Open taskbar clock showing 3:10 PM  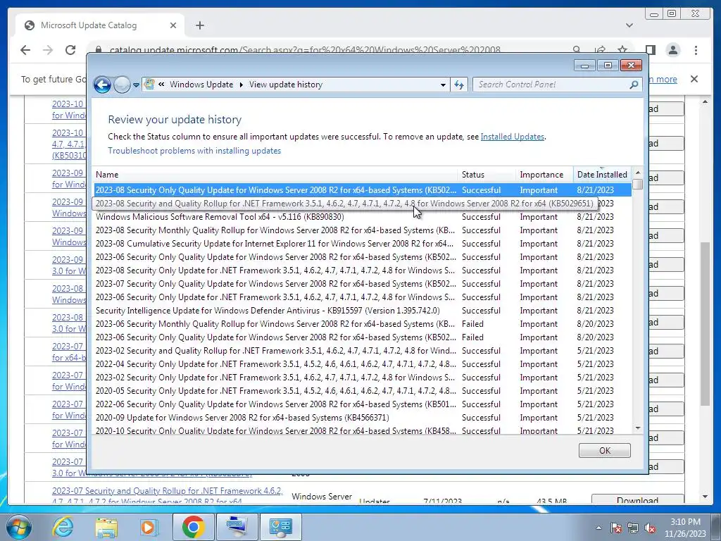[685, 528]
